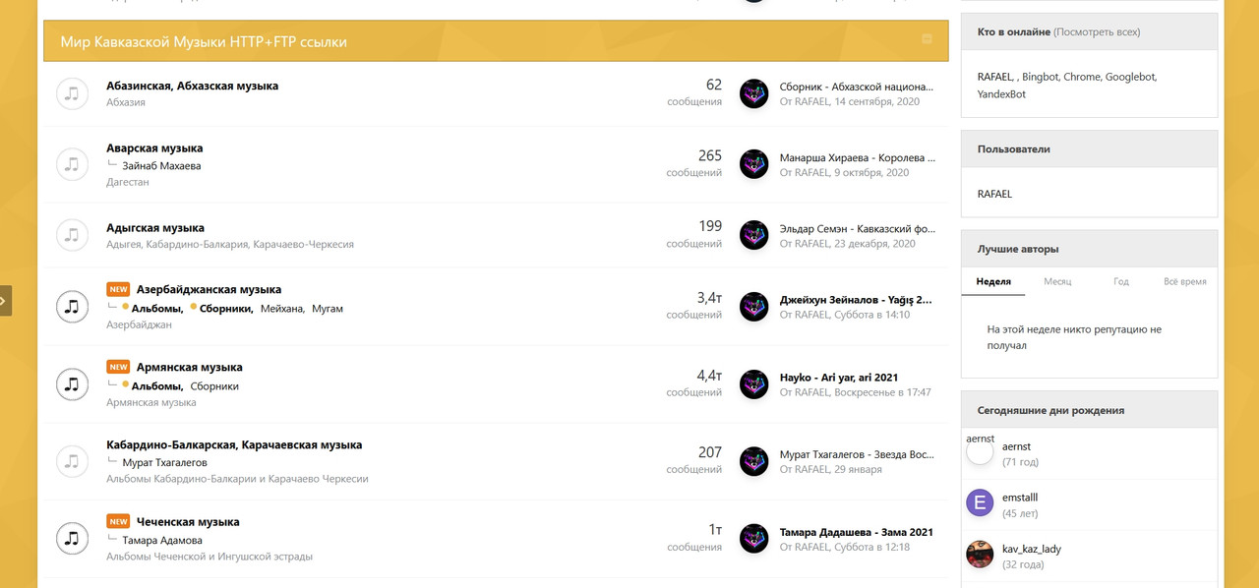Click Посмотреть всех in Кто в онлайне
The width and height of the screenshot is (1259, 588).
click(x=1097, y=31)
